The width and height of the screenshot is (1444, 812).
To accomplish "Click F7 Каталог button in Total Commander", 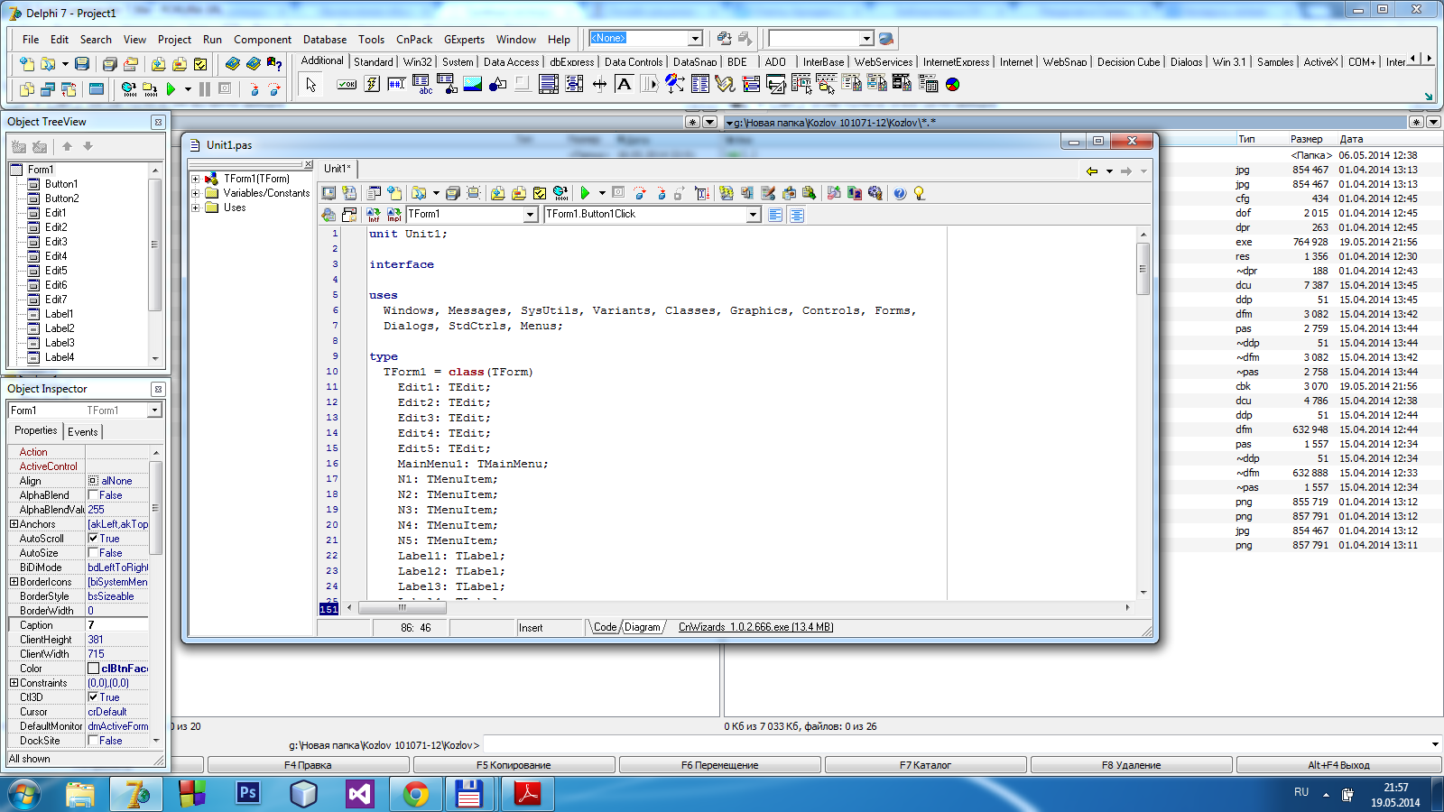I will pos(925,765).
